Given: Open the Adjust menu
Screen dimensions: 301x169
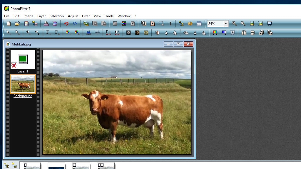Looking at the screenshot, I should [x=73, y=16].
